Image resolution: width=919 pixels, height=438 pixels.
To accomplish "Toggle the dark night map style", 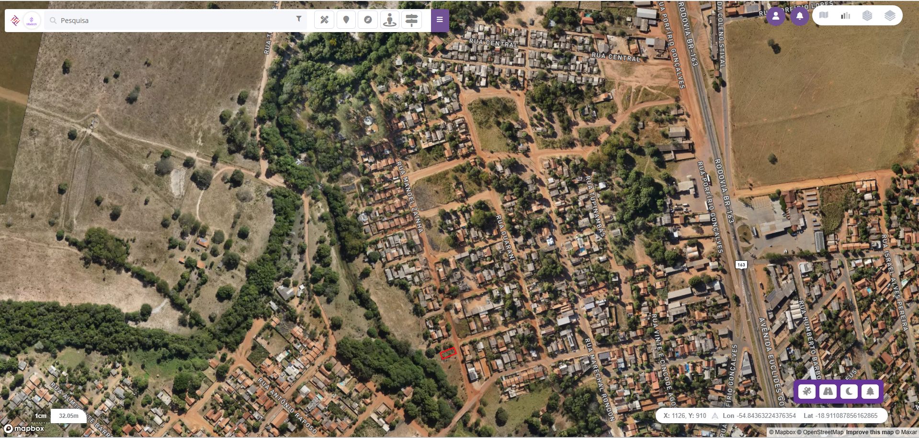I will pos(849,392).
